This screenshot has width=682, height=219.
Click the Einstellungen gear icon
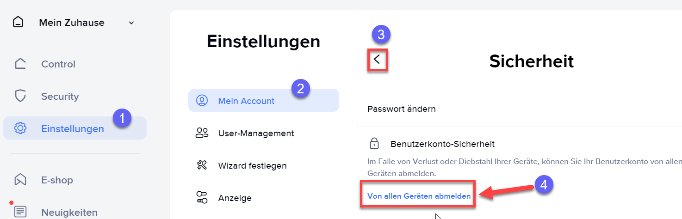pyautogui.click(x=20, y=128)
